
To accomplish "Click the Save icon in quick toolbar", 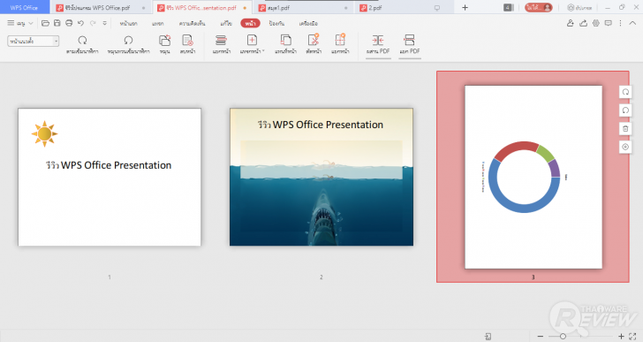I will [x=57, y=23].
